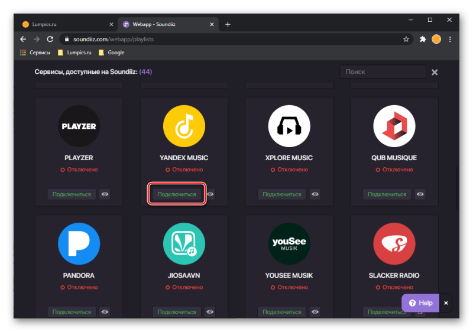This screenshot has height=332, width=473.
Task: Click Отключено status under Pandora
Action: click(79, 288)
